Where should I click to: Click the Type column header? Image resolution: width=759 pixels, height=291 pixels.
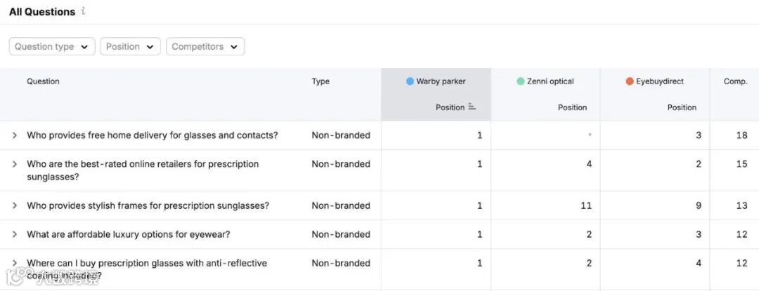(x=320, y=81)
